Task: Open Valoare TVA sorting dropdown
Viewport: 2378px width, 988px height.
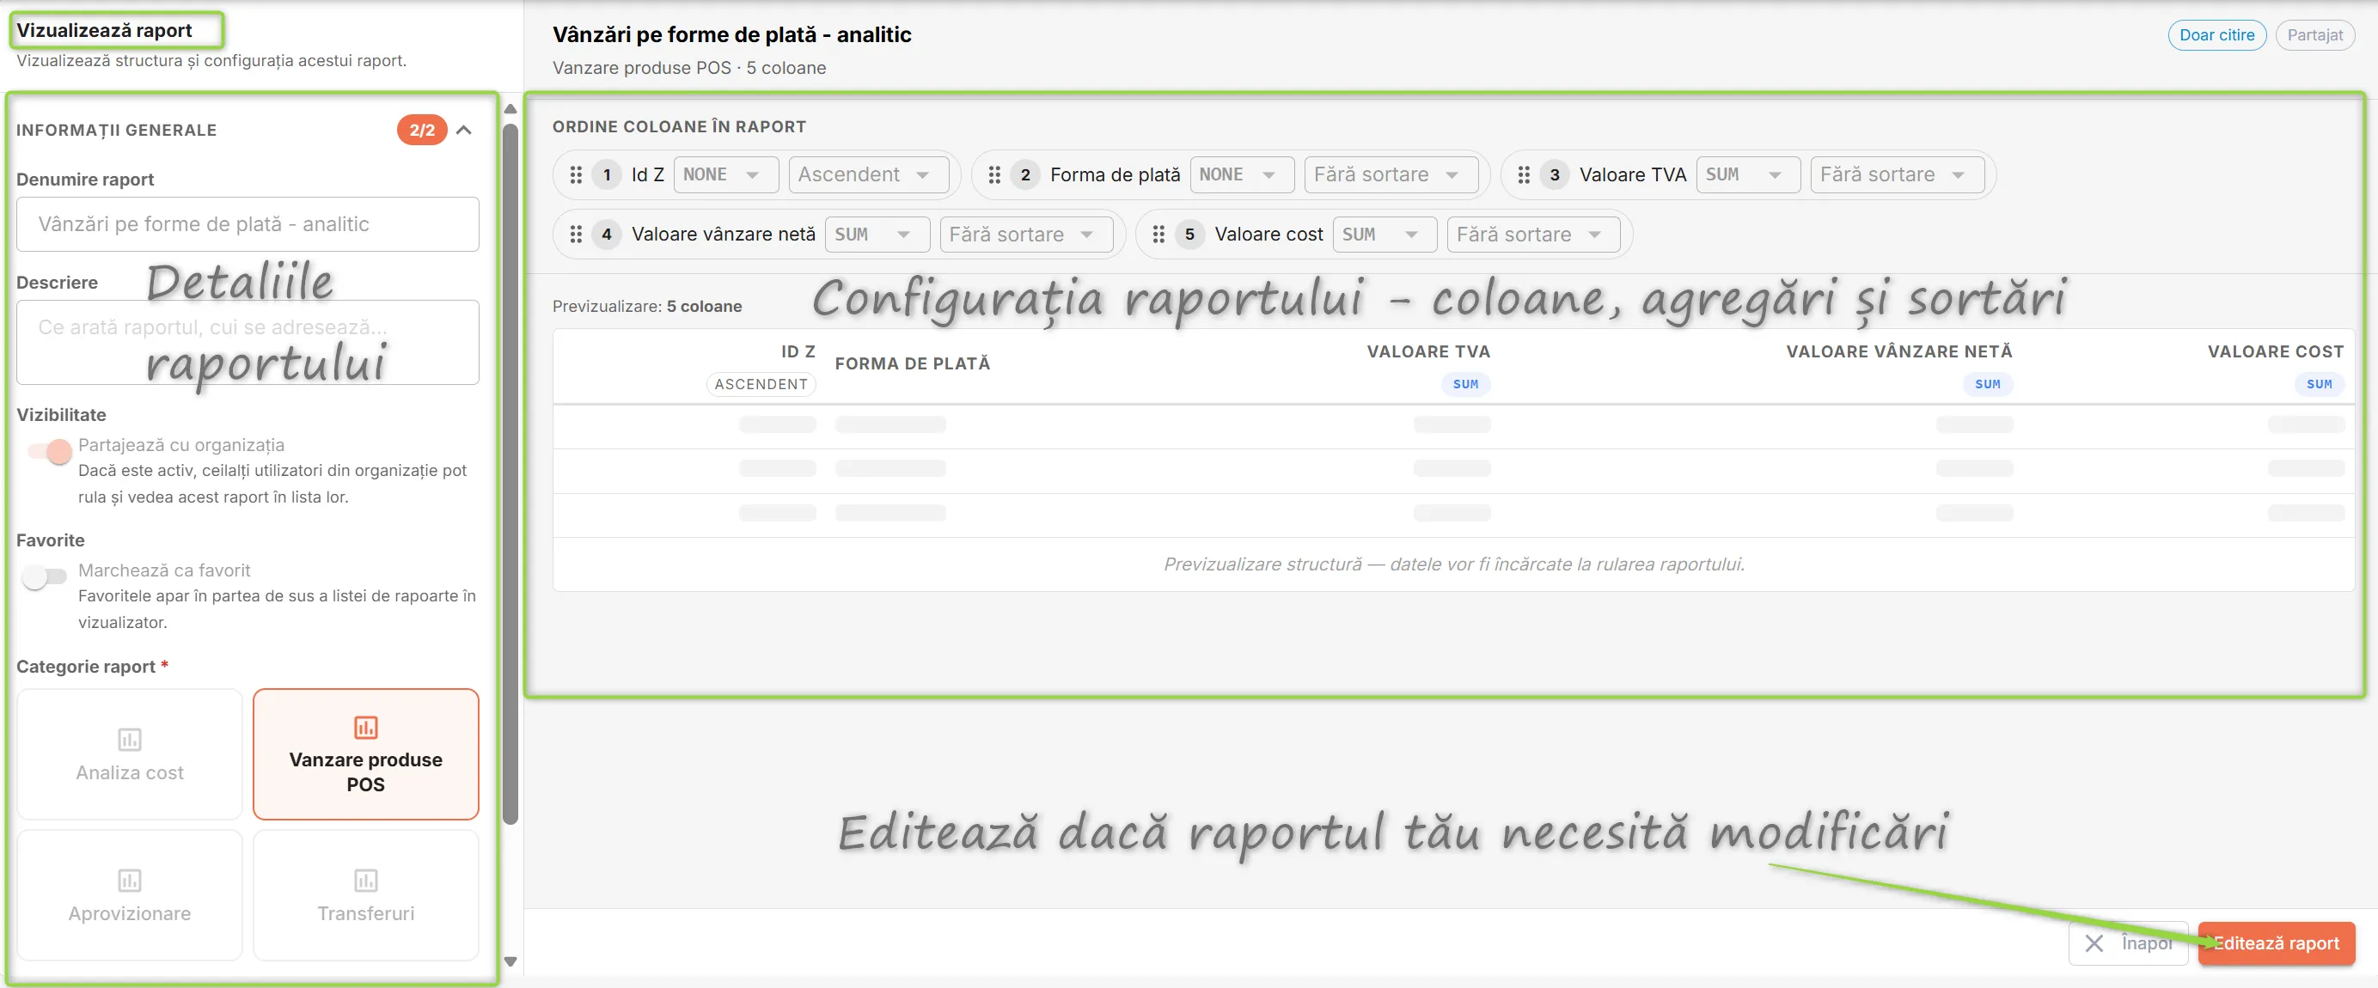Action: pyautogui.click(x=1896, y=174)
